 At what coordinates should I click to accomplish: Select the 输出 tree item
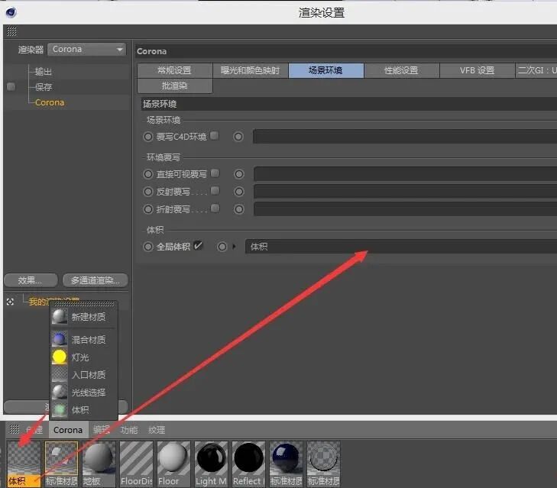(x=44, y=72)
